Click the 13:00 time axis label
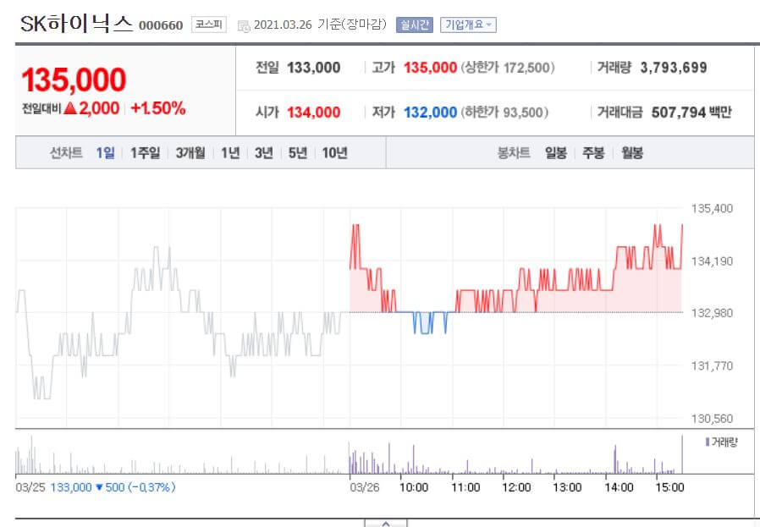Image resolution: width=760 pixels, height=527 pixels. tap(567, 487)
